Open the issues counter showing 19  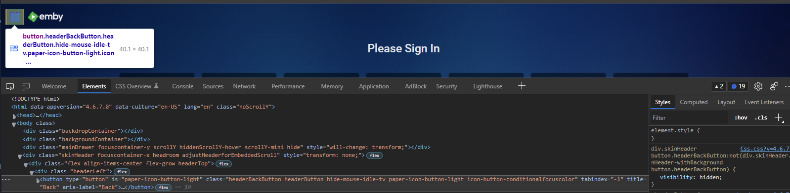point(739,86)
